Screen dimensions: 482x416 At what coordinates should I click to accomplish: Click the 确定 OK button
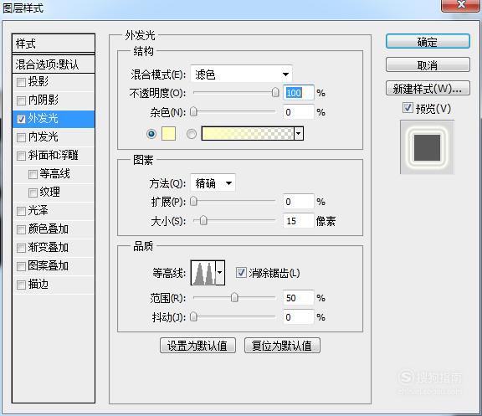pos(428,42)
